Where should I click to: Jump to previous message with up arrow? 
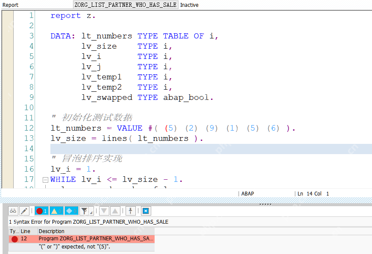pyautogui.click(x=115, y=211)
